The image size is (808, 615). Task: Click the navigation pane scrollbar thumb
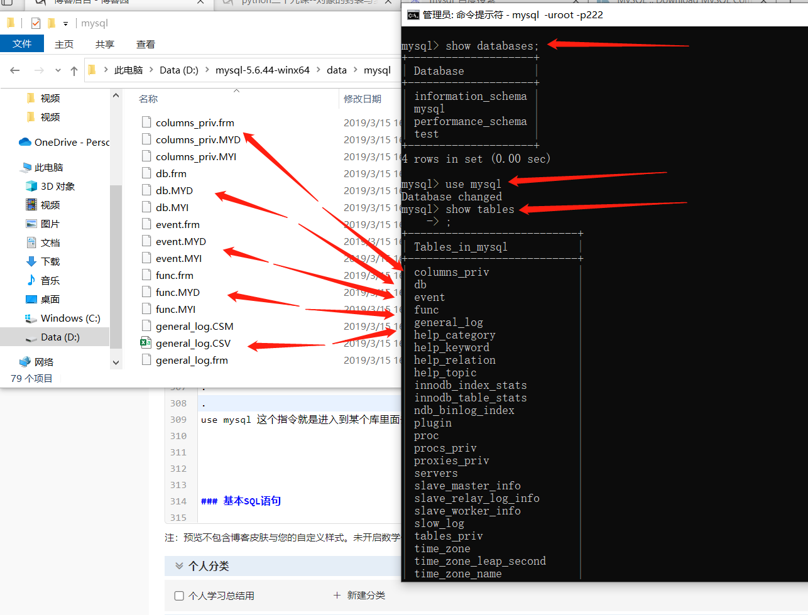pyautogui.click(x=116, y=265)
